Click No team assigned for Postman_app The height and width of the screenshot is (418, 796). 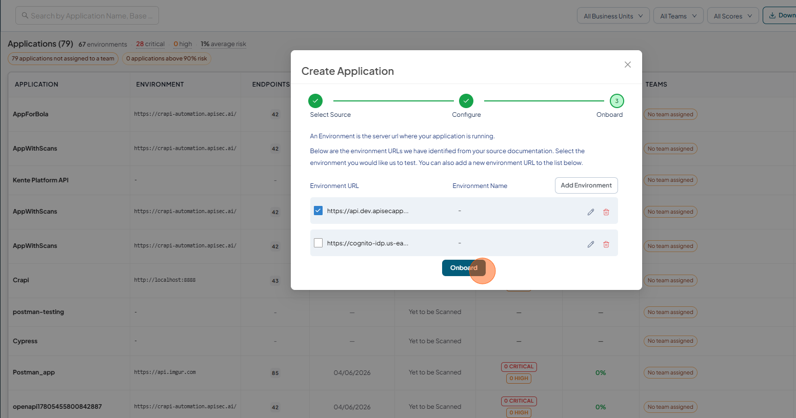[670, 373]
